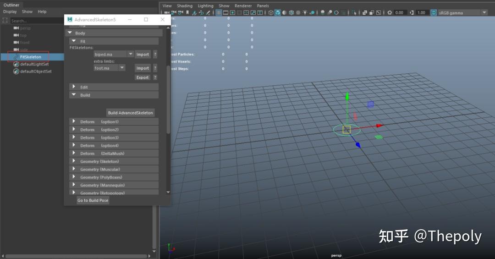Click the wireframe cube icon in viewport toolbar

(x=271, y=13)
